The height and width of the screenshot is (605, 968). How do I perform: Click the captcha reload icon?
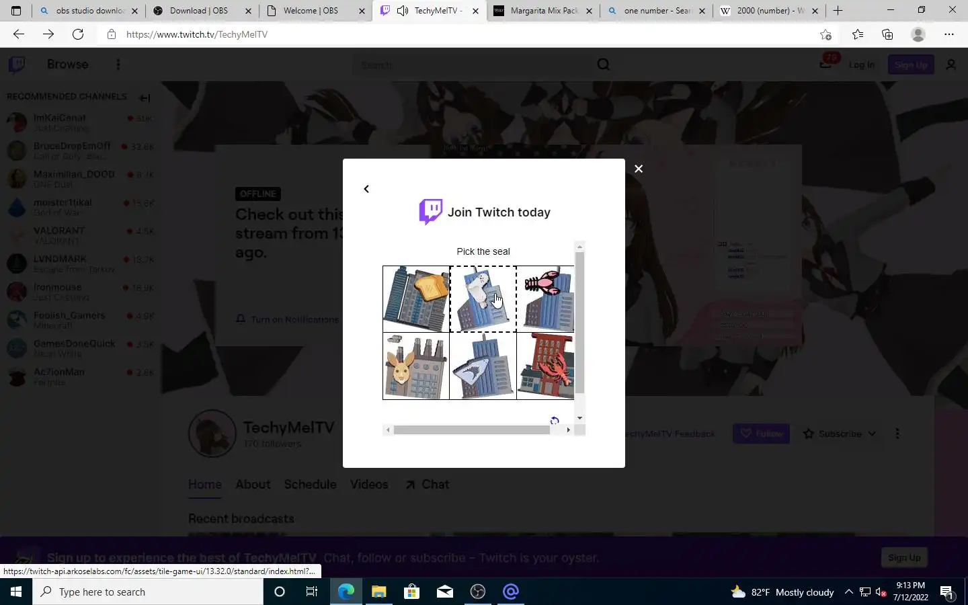click(555, 420)
